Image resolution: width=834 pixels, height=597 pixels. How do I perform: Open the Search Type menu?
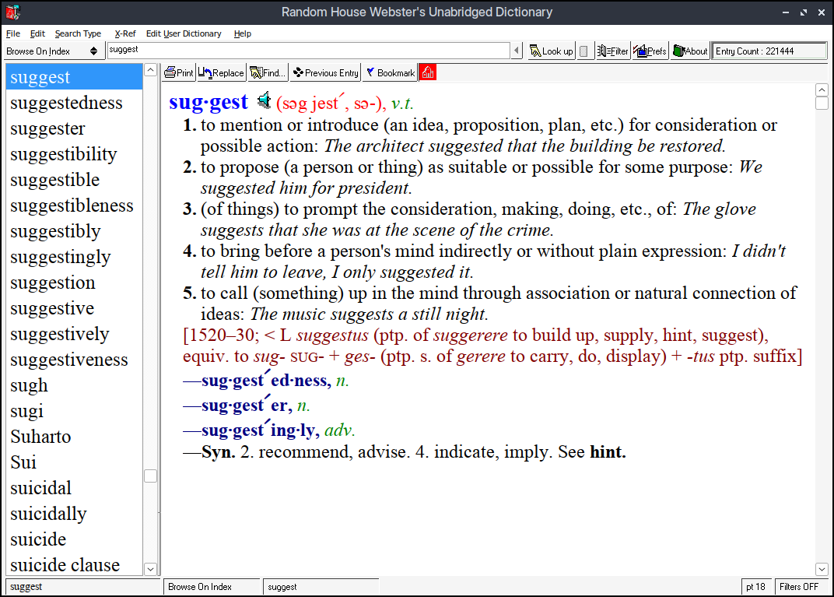point(78,33)
